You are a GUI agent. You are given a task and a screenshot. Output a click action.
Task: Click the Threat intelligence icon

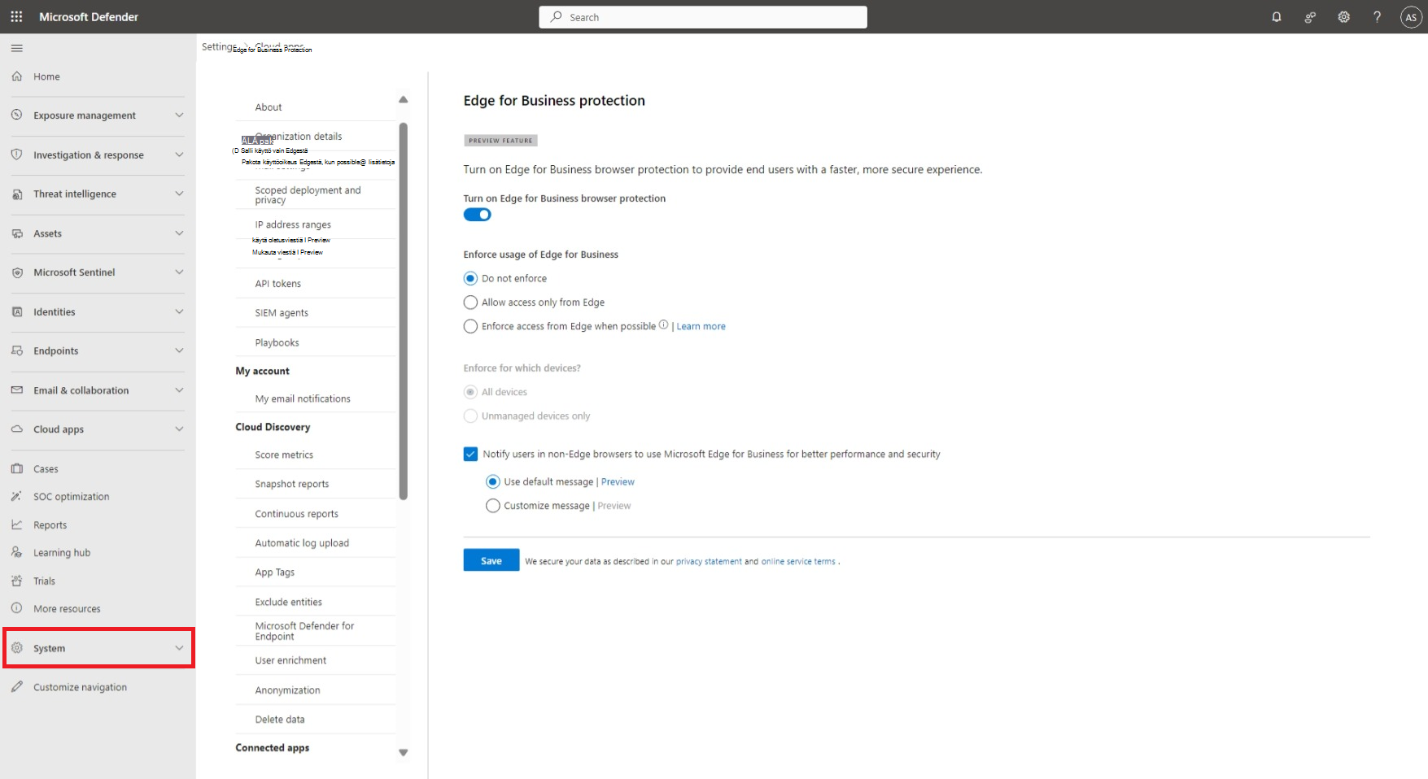[x=16, y=194]
